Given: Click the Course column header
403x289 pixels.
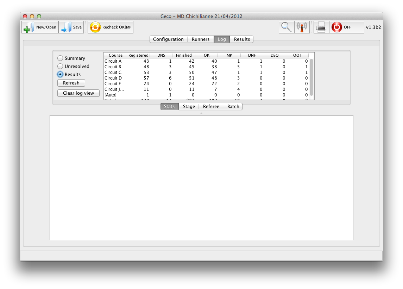Looking at the screenshot, I should (x=115, y=55).
